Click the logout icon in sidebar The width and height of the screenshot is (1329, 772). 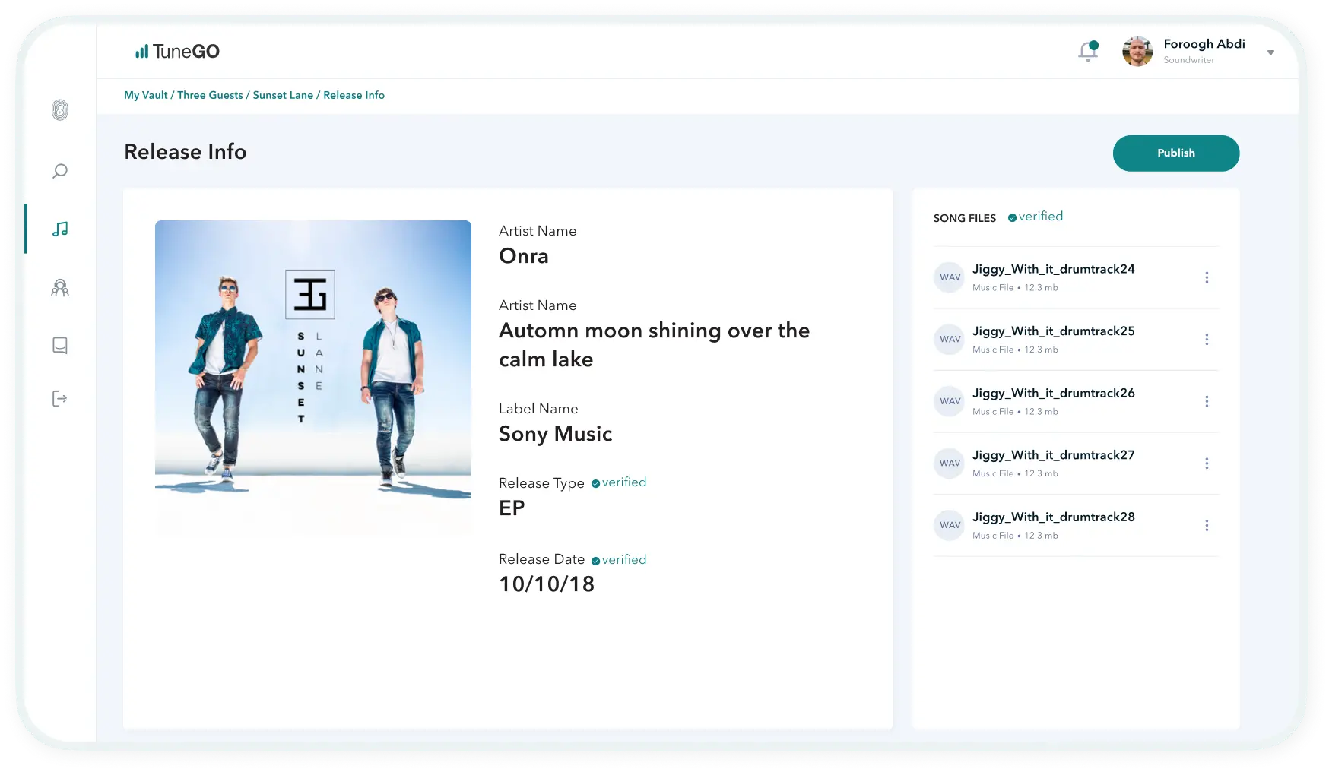tap(60, 399)
